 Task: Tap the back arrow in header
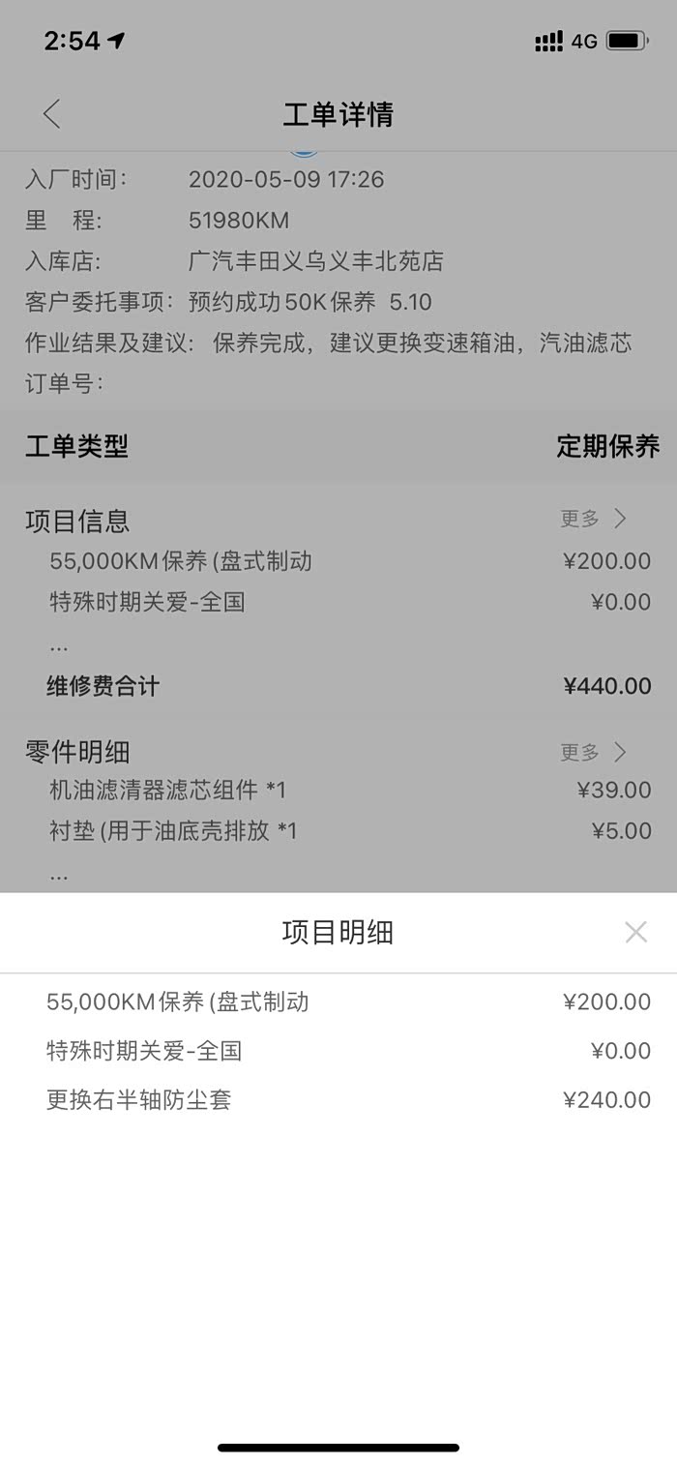coord(52,114)
